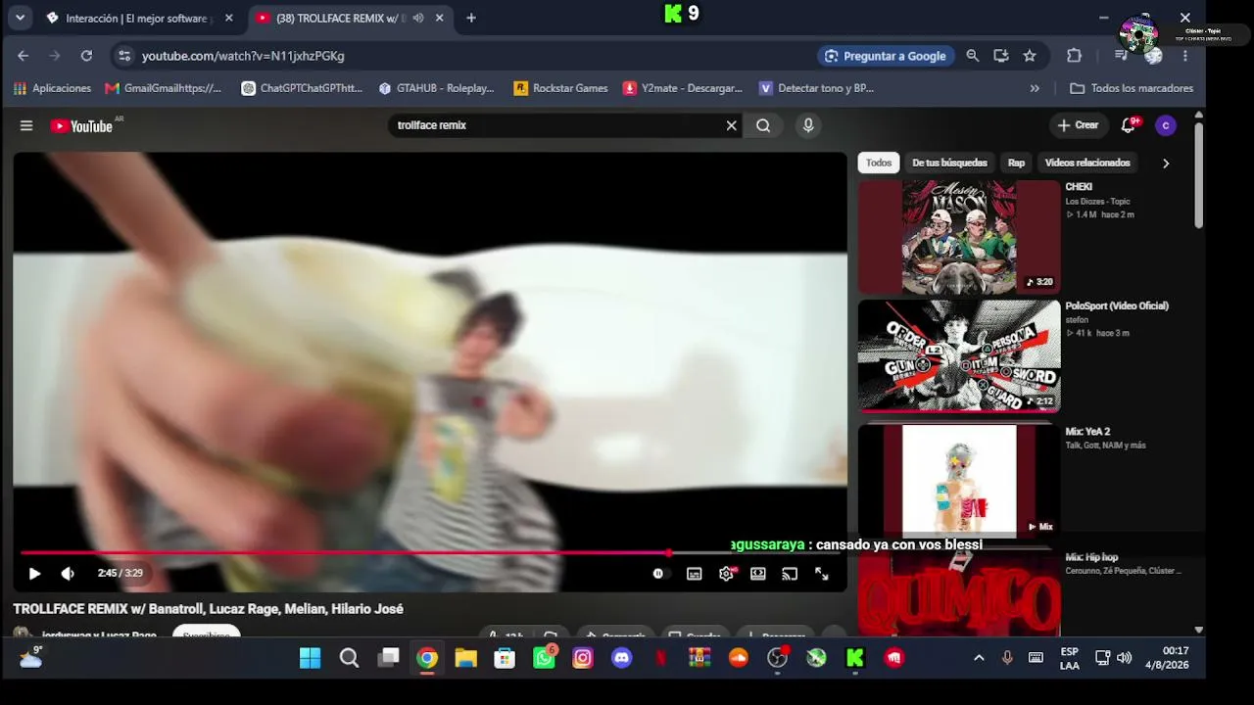Screen dimensions: 1254x705
Task: Mute the TROLLFACE REMIX tab audio icon
Action: click(419, 18)
